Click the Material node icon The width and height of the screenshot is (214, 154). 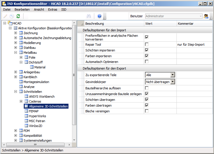tap(32, 67)
